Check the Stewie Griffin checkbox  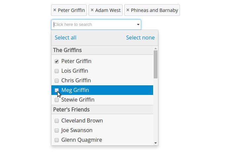click(x=57, y=100)
